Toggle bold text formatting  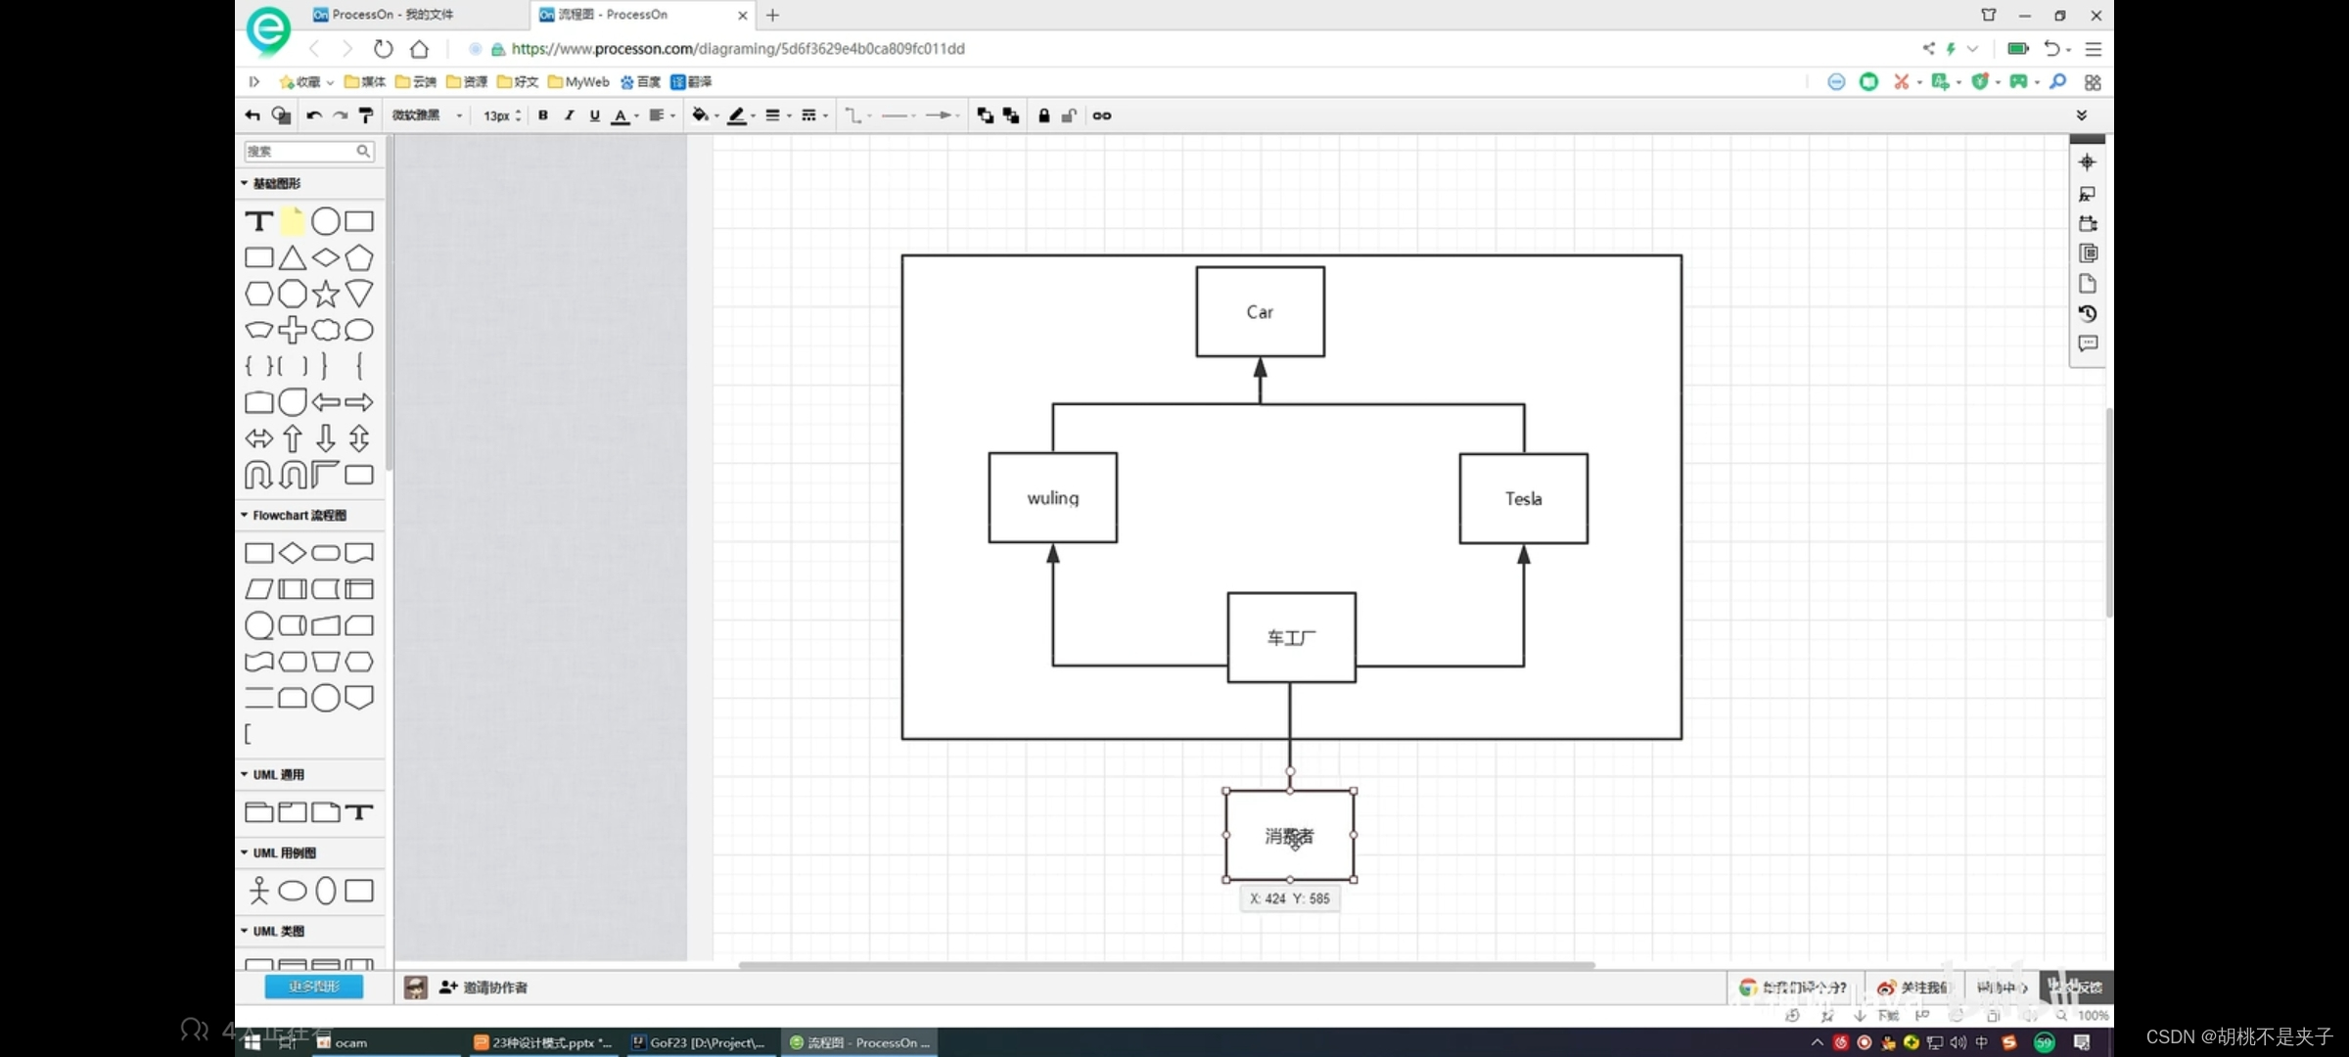coord(543,115)
